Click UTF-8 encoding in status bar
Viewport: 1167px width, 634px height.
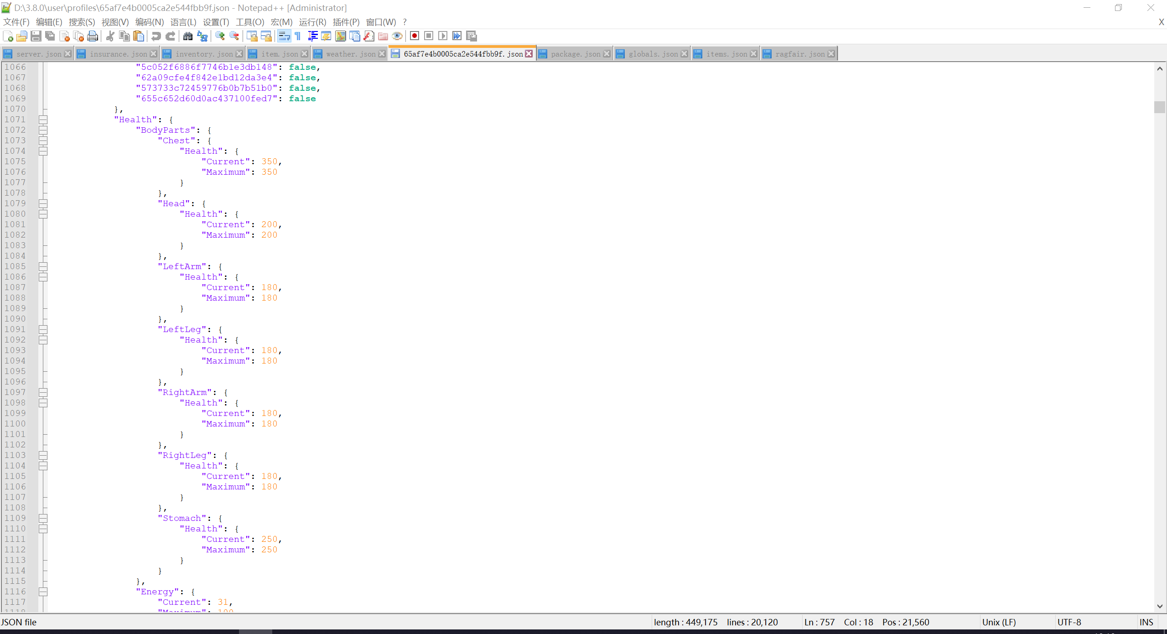point(1069,622)
